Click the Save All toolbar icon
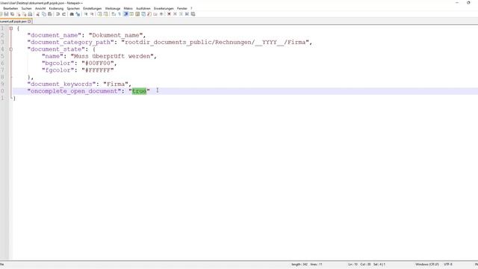478x269 pixels. click(x=13, y=14)
